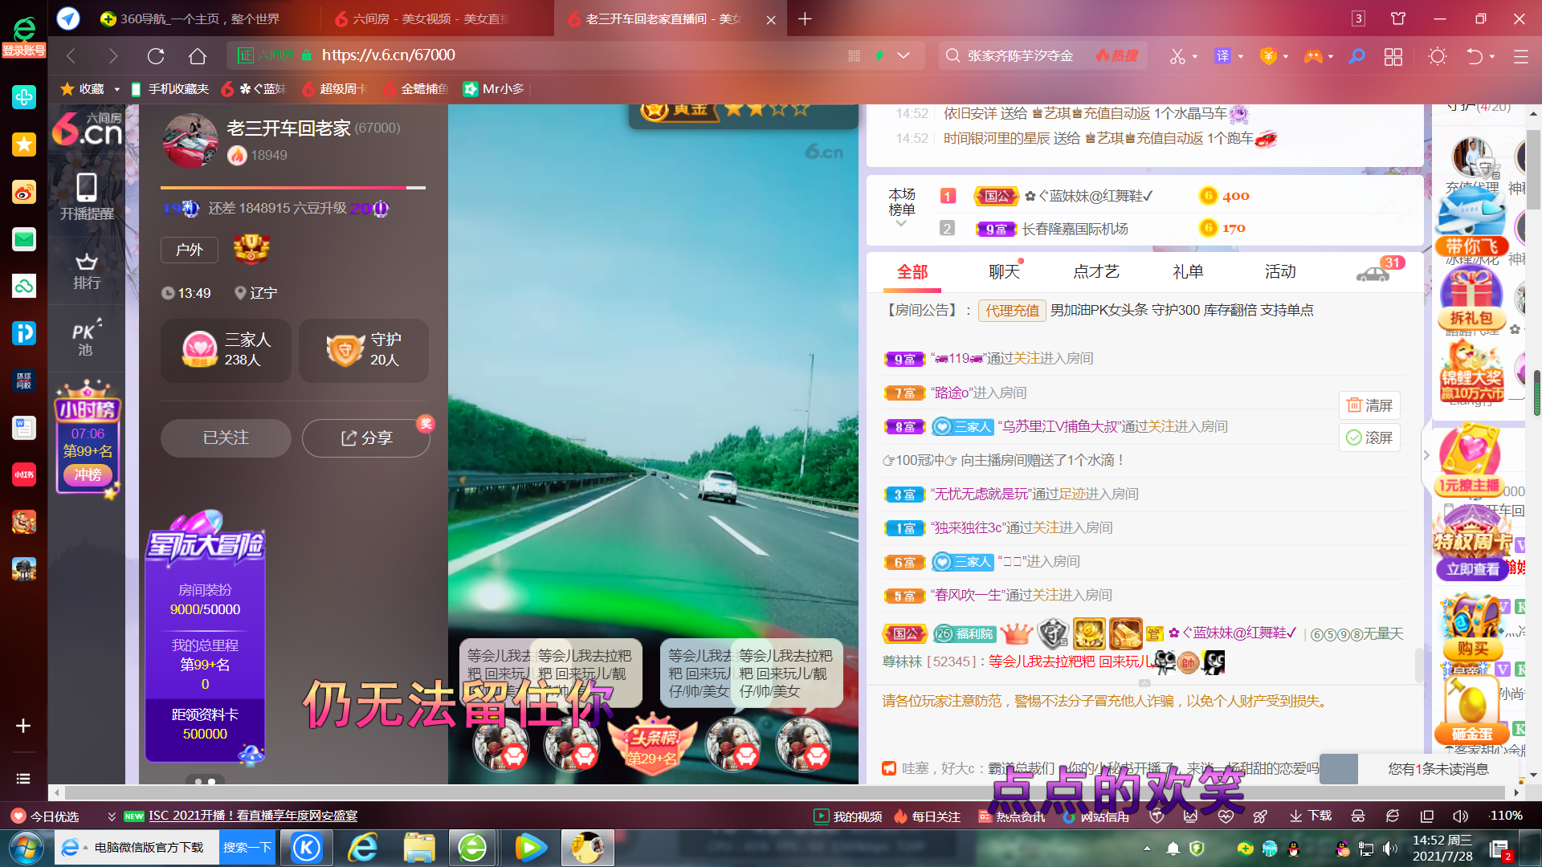Click the 头条榜 第29+名 badge
The image size is (1542, 867).
coord(652,747)
